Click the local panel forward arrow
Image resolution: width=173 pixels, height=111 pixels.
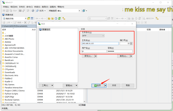coord(42,18)
